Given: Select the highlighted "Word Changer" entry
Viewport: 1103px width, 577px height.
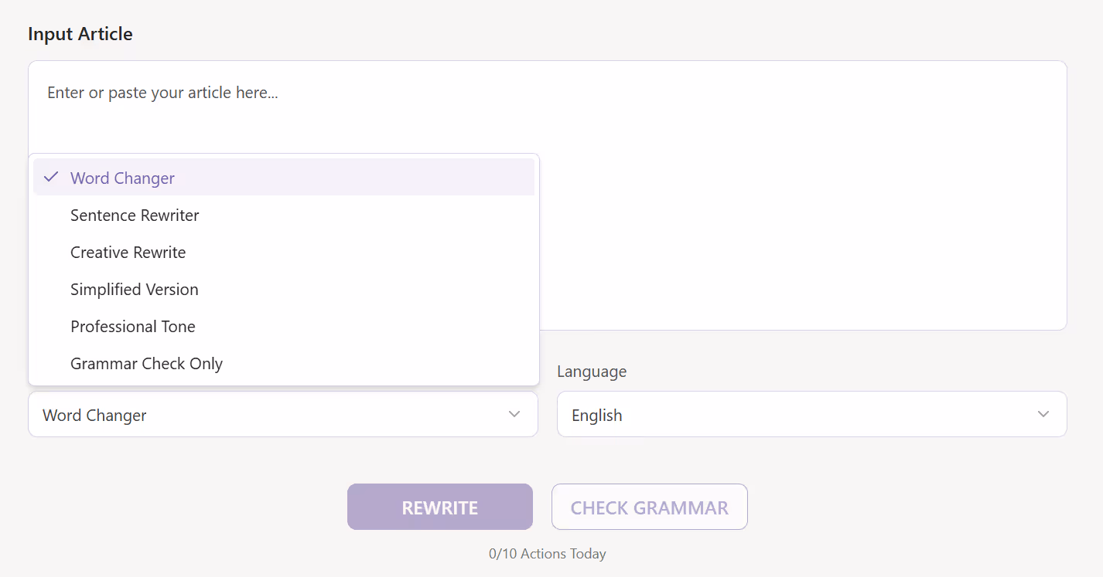Looking at the screenshot, I should pyautogui.click(x=121, y=178).
